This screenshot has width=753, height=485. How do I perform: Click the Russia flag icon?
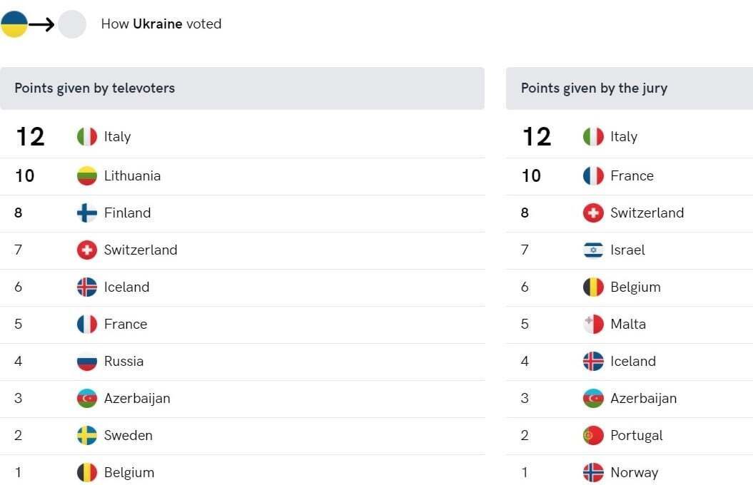tap(87, 361)
